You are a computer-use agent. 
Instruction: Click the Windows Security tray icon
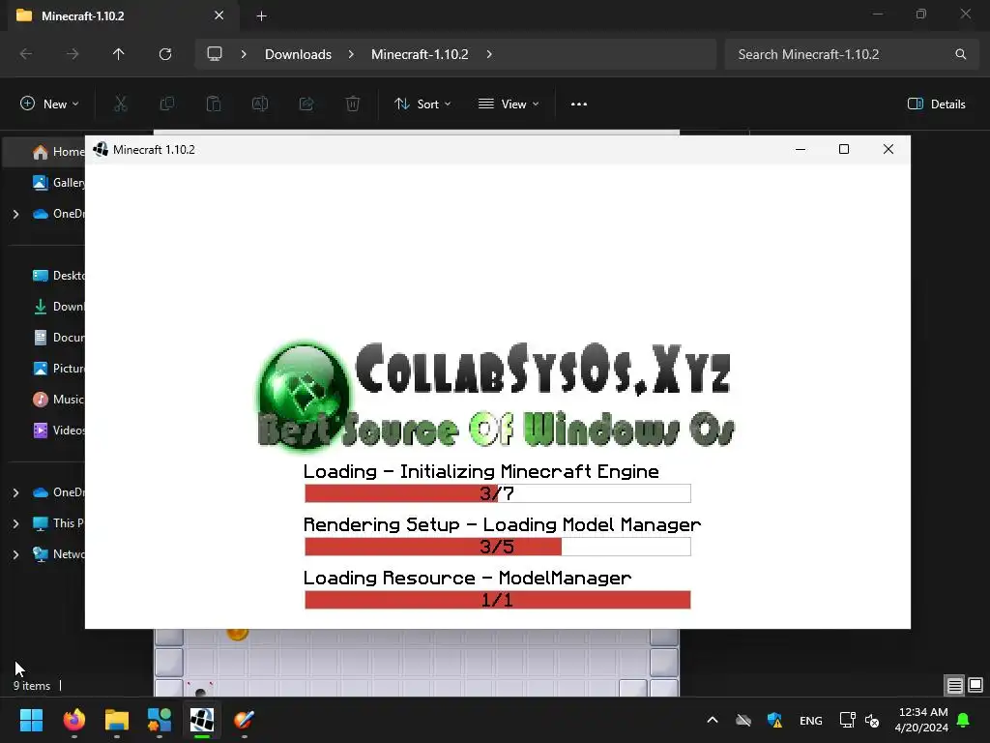click(774, 720)
